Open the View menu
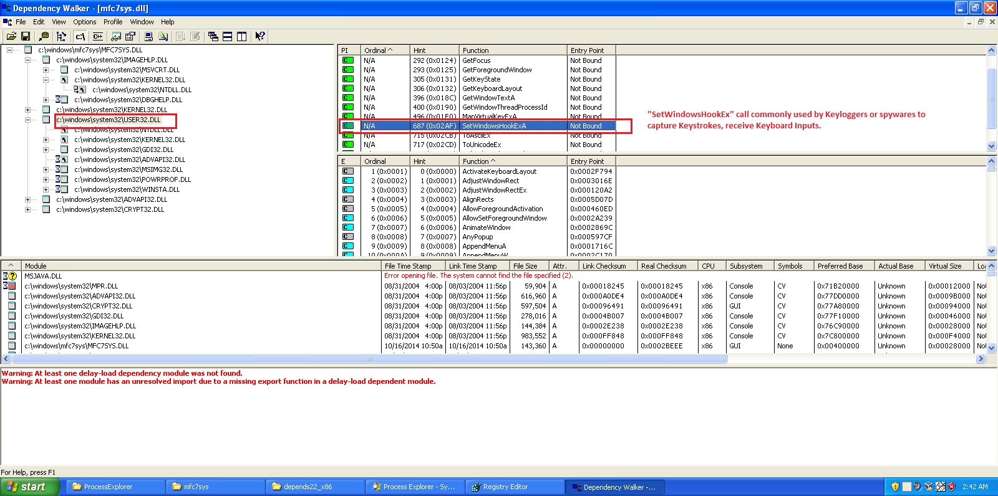The image size is (998, 496). [59, 22]
